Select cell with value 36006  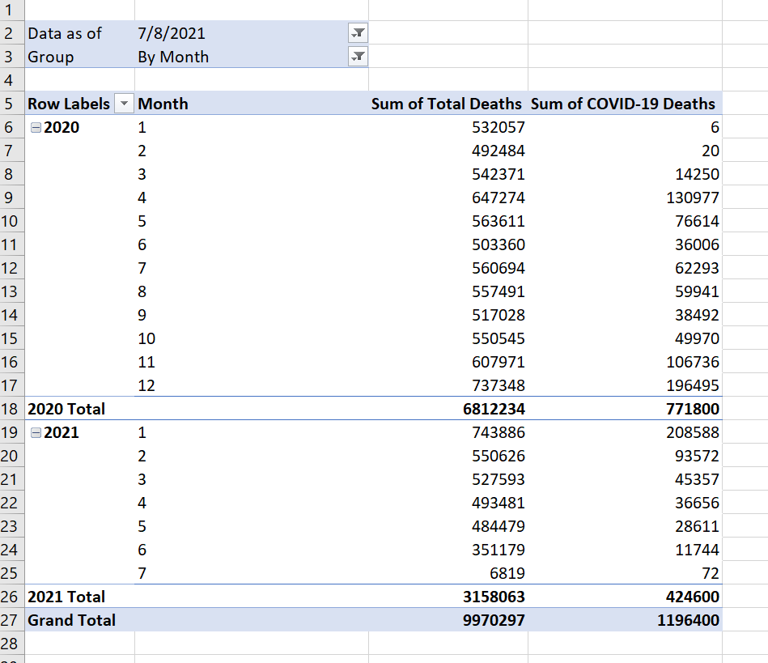(x=625, y=245)
